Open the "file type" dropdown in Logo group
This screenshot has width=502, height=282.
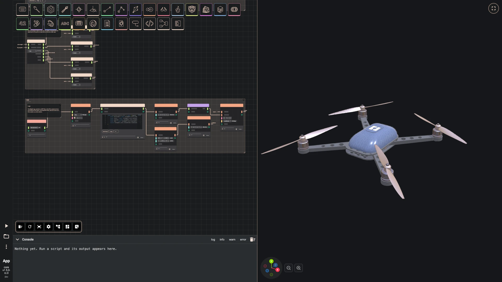(x=78, y=115)
